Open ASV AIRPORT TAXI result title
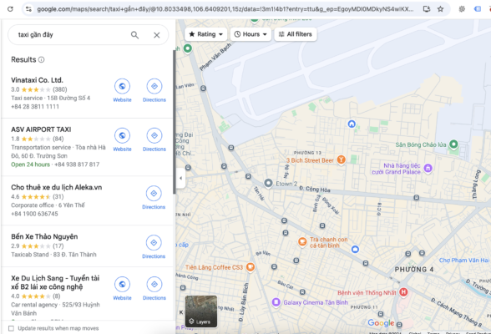The height and width of the screenshot is (334, 491). (x=41, y=129)
